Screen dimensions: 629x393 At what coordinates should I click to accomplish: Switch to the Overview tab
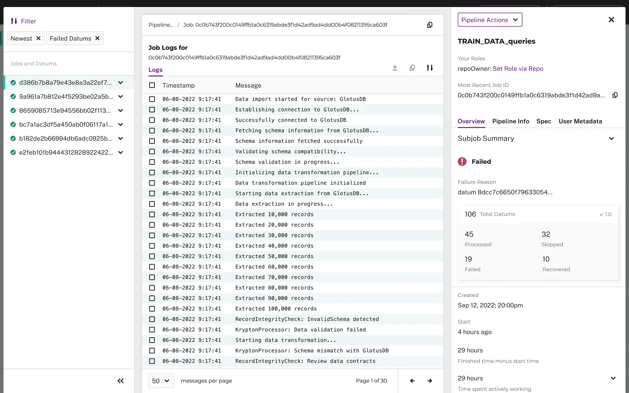(x=471, y=121)
